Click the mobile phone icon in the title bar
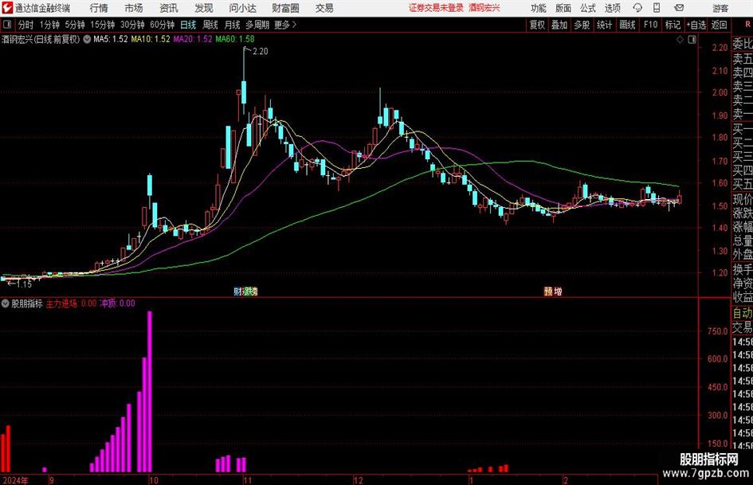Screen dimensions: 753x485 pos(657,8)
